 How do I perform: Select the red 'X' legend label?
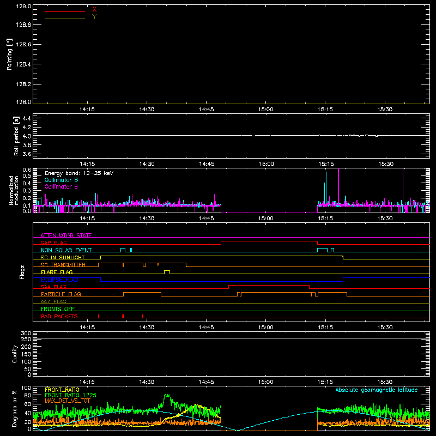(x=94, y=10)
